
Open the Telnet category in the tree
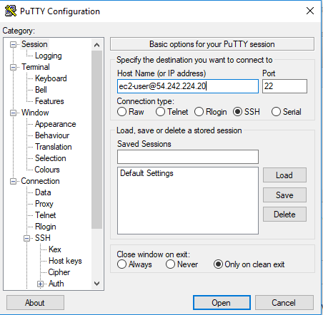click(45, 215)
